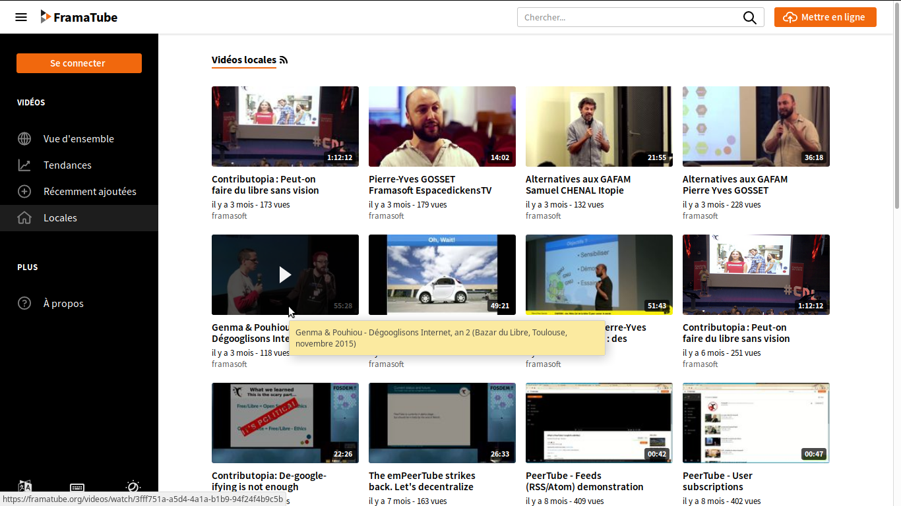Open the 22:26 De-google-ifying thumbnail

coord(285,423)
